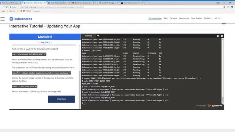The height and width of the screenshot is (132, 235).
Task: Click the 'Module 6' header
Action: 45,37
